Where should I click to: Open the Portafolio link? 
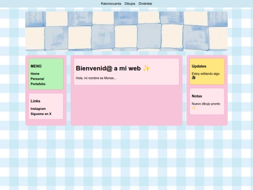tap(38, 84)
